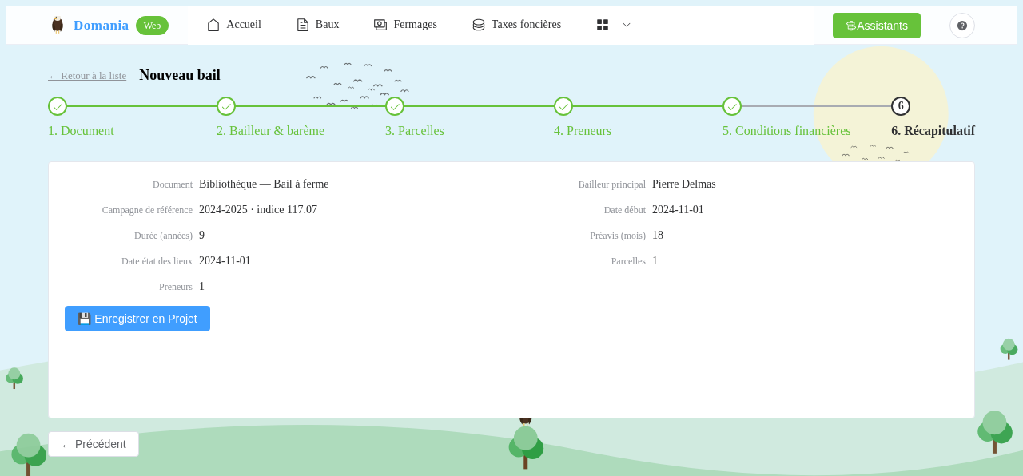Click the Précédent button

pyautogui.click(x=94, y=444)
